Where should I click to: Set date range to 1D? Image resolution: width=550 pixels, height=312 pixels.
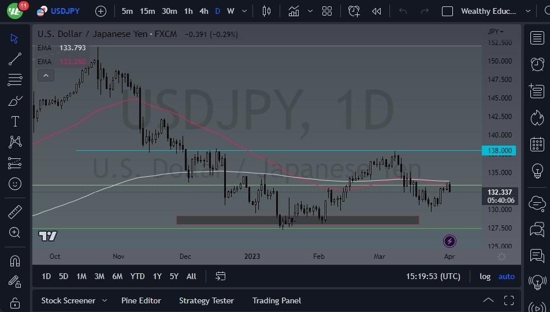click(46, 276)
